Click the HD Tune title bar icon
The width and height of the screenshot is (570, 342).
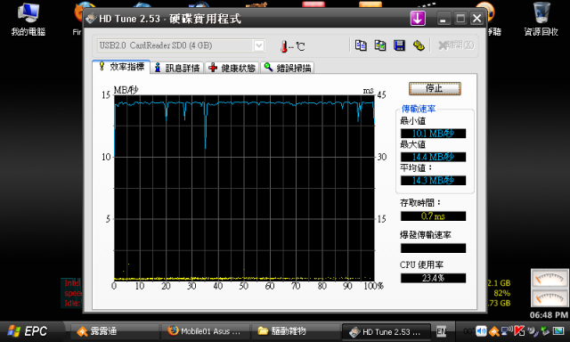pyautogui.click(x=91, y=18)
